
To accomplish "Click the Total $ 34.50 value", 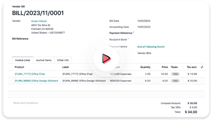I will pos(191,112).
